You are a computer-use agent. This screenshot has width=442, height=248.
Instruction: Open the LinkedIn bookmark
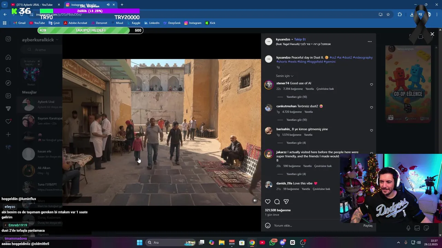[152, 23]
